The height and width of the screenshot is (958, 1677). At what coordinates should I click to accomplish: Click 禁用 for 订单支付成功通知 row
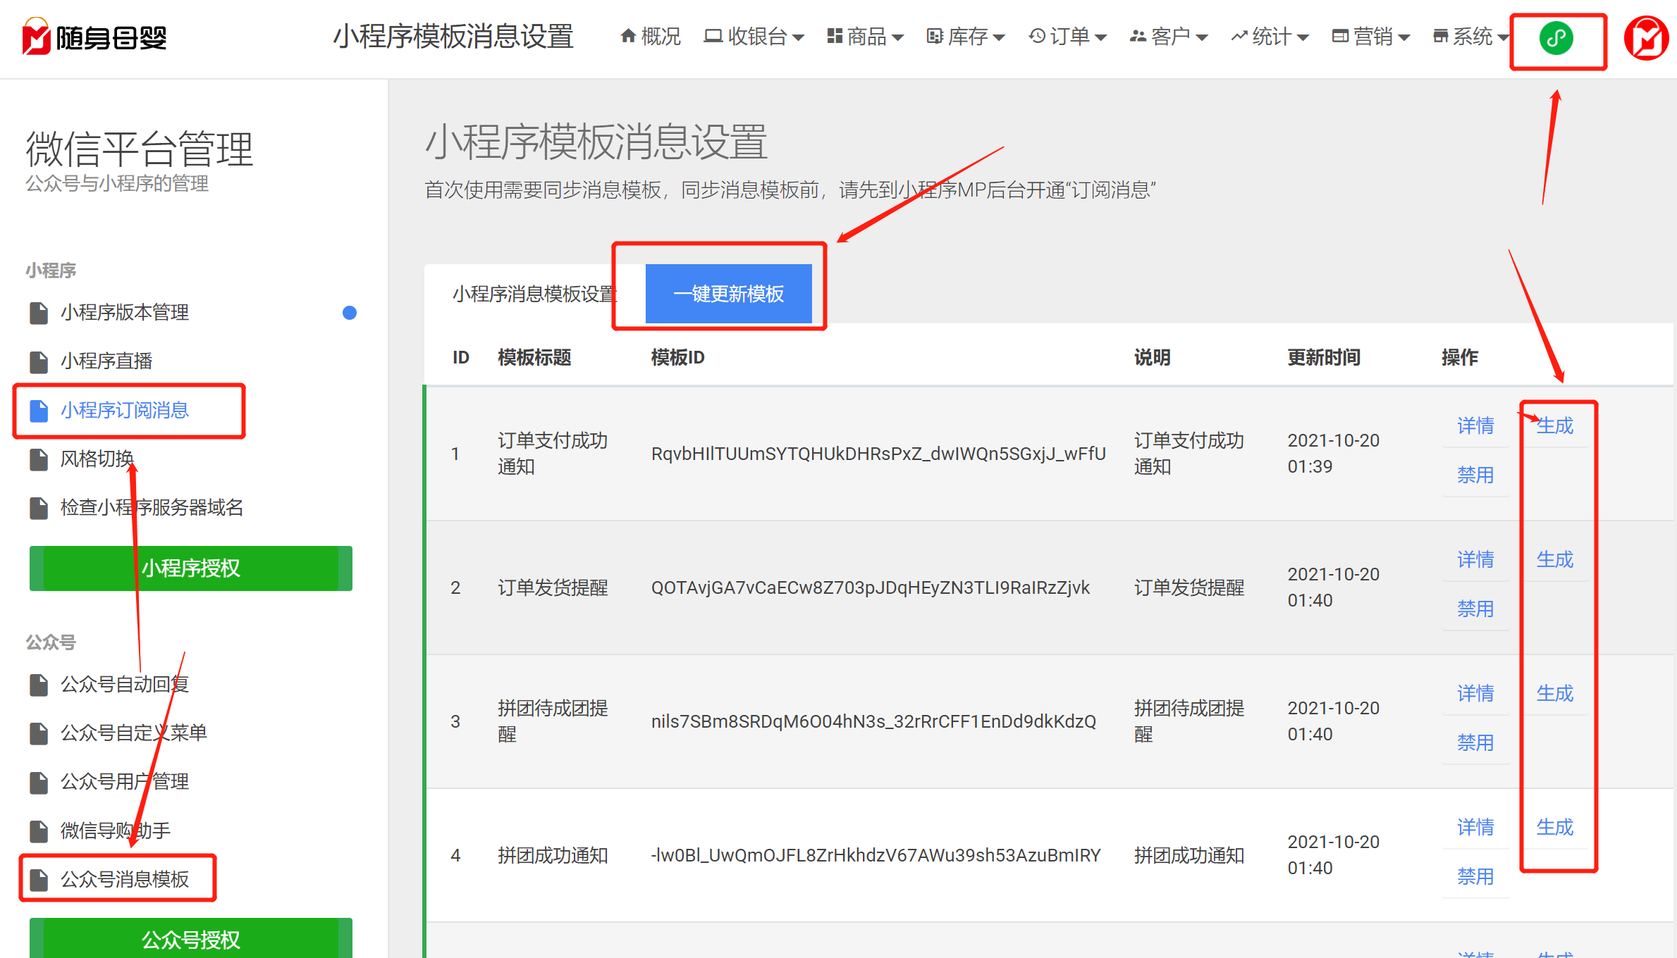pyautogui.click(x=1475, y=475)
